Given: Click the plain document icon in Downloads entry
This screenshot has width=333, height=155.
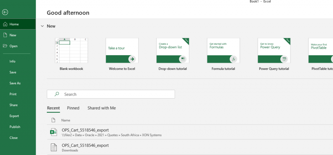Looking at the screenshot, I should coord(53,147).
